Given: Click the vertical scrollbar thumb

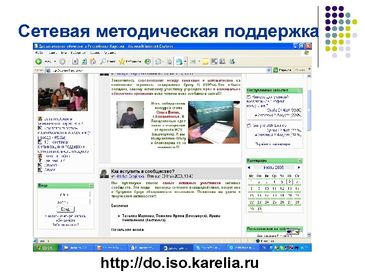Looking at the screenshot, I should click(309, 110).
